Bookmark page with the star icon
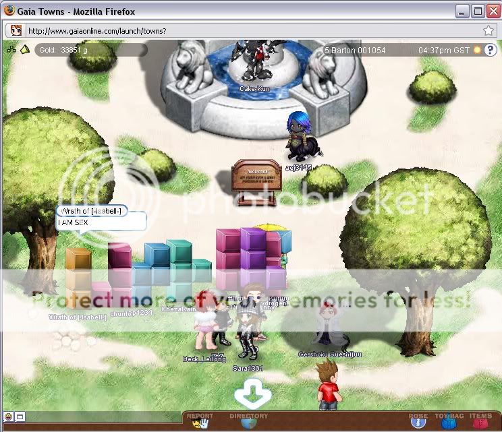Image resolution: width=502 pixels, height=432 pixels. pyautogui.click(x=489, y=31)
